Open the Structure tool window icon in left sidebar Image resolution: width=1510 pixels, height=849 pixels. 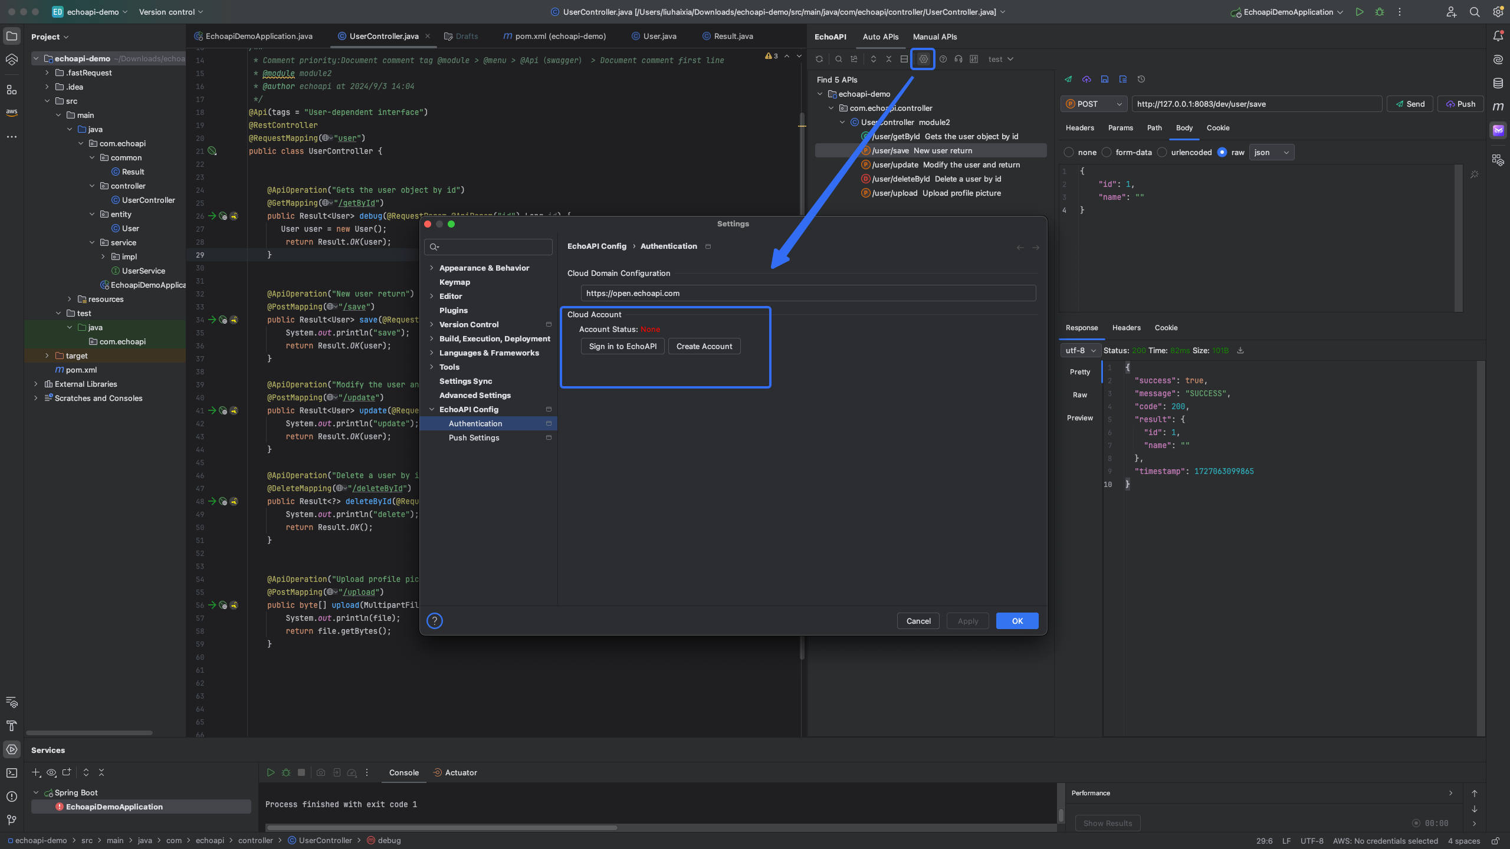pyautogui.click(x=12, y=90)
